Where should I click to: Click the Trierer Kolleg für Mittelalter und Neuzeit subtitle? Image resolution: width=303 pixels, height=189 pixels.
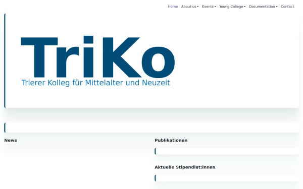(96, 83)
